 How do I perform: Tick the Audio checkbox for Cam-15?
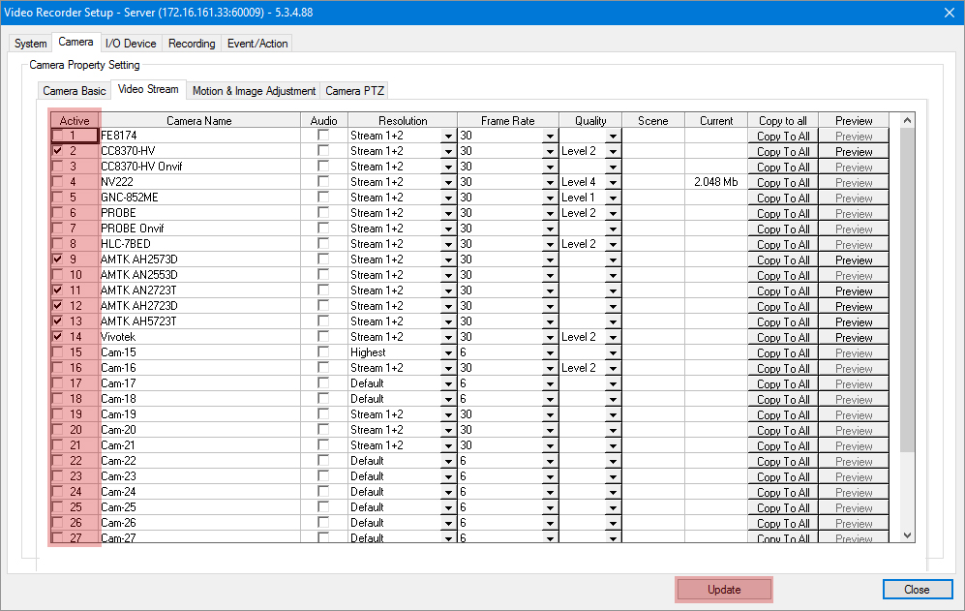click(323, 352)
